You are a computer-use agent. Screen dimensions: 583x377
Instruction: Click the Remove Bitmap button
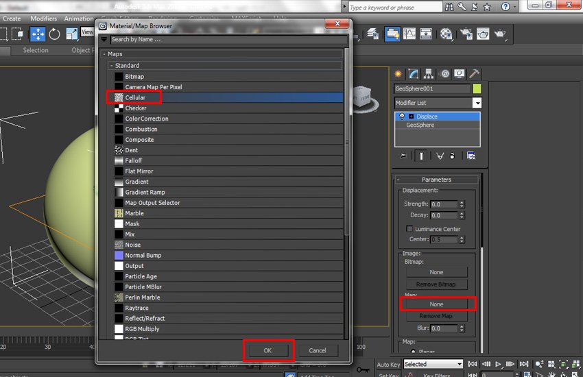436,284
